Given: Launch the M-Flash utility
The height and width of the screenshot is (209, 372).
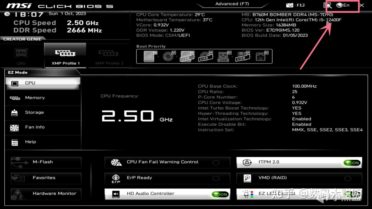Looking at the screenshot, I should tap(46, 163).
